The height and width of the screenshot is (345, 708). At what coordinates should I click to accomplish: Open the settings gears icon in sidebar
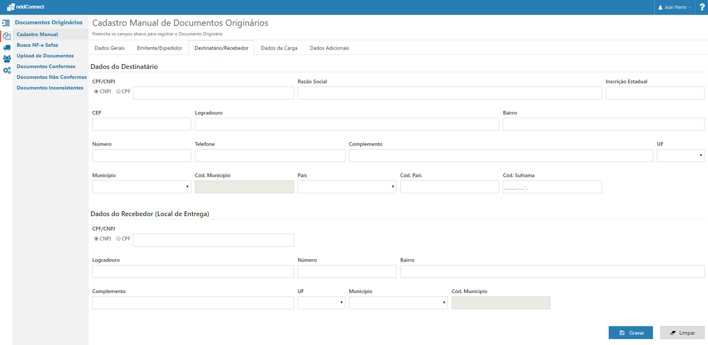point(6,71)
